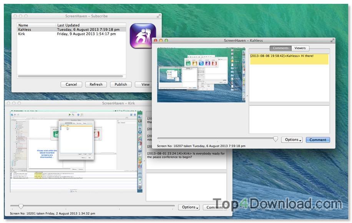Switch to Viewers tab in Kahless window
The image size is (352, 223).
300,48
